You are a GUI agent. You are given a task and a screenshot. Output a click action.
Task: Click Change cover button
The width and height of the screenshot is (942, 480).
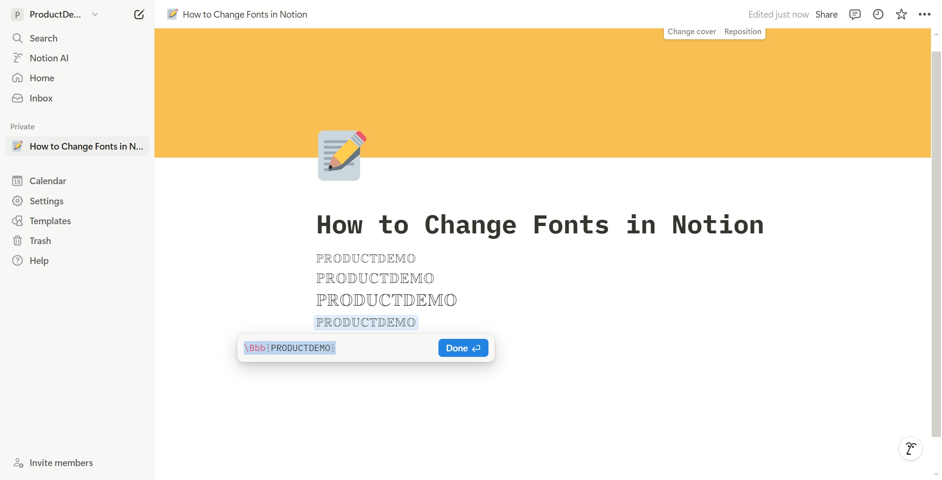(692, 32)
